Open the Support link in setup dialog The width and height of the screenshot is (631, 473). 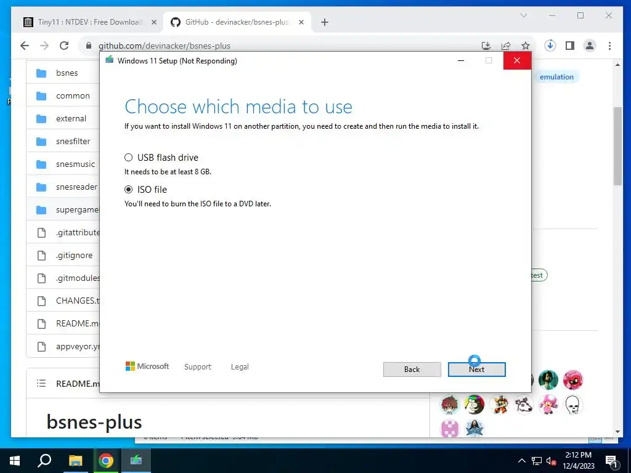coord(198,367)
